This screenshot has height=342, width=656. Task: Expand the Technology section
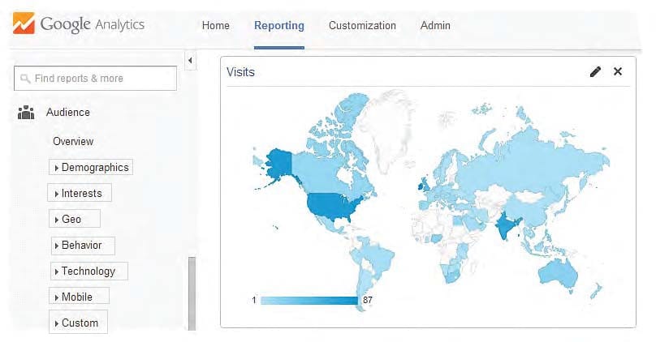pyautogui.click(x=88, y=271)
